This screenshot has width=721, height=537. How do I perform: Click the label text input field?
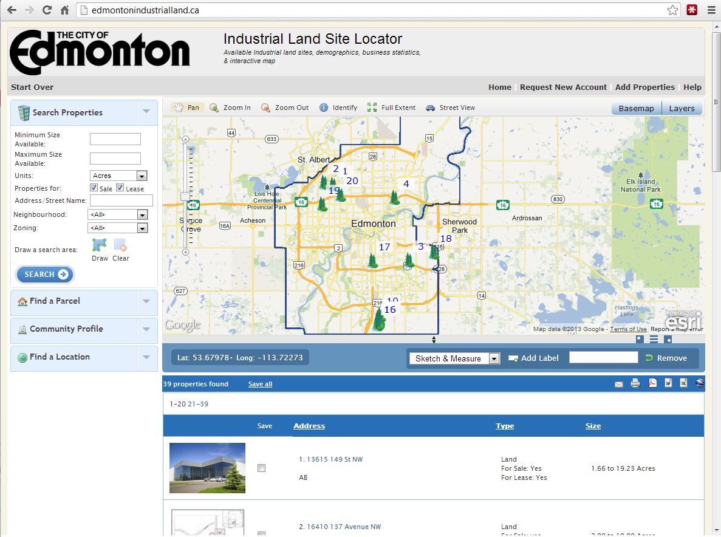tap(604, 357)
